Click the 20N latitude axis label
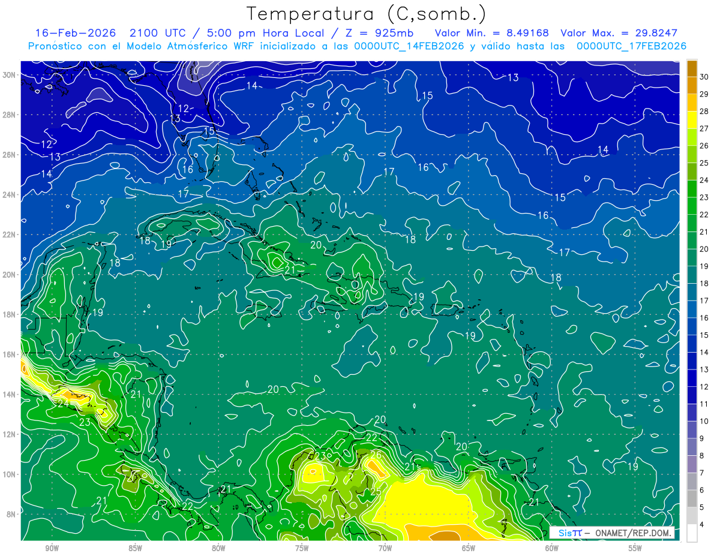 (x=10, y=275)
